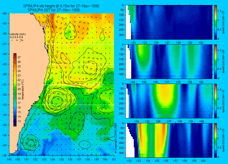
Task: Click the 'speed (m/s) lat=-33' label
Action: pyautogui.click(x=223, y=140)
